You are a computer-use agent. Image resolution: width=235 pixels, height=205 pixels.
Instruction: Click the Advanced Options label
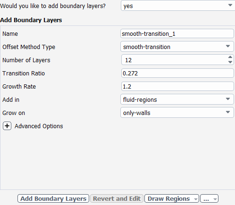39,126
